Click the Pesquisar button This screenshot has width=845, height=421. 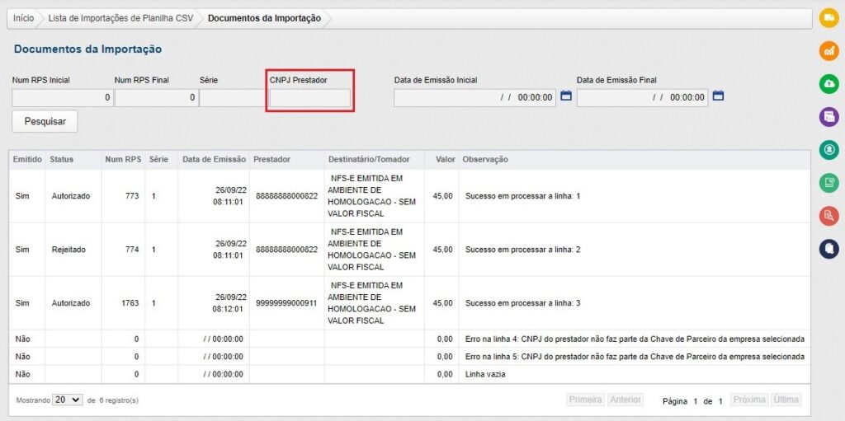(45, 121)
